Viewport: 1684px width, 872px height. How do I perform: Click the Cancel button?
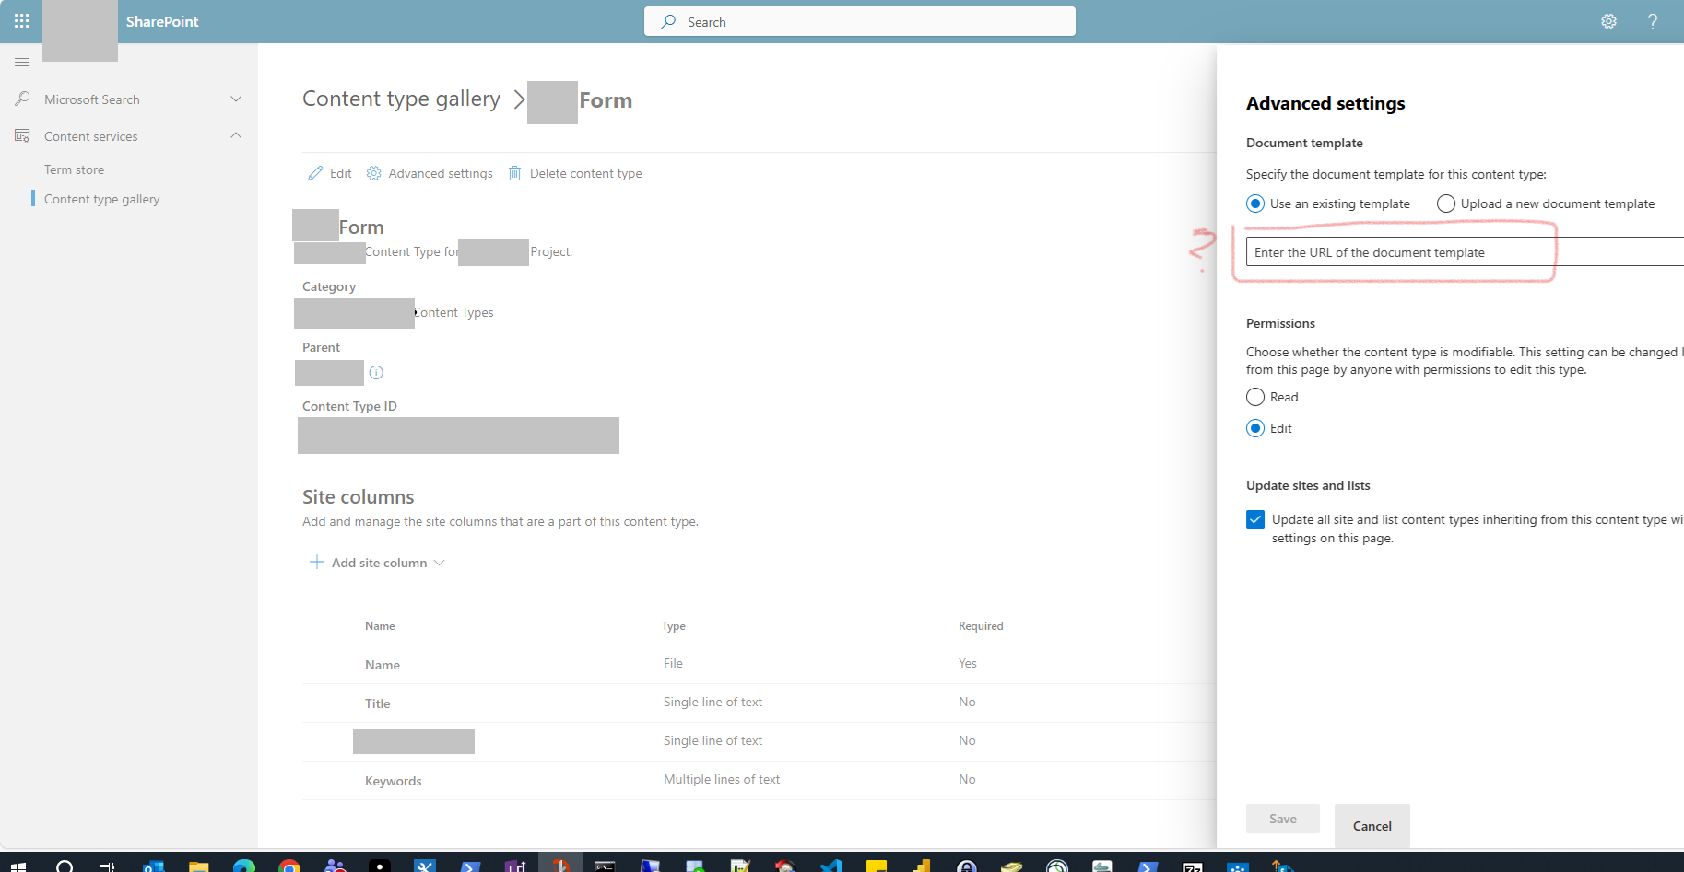tap(1372, 826)
